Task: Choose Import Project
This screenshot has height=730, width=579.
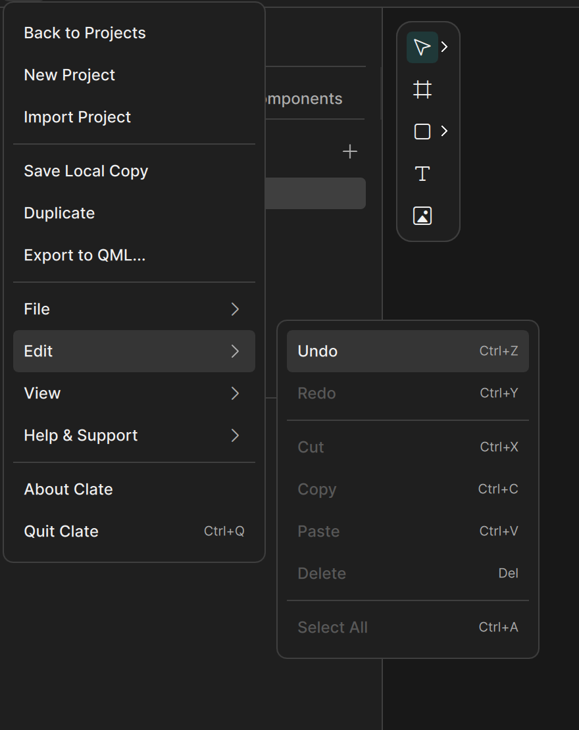Action: (x=134, y=117)
